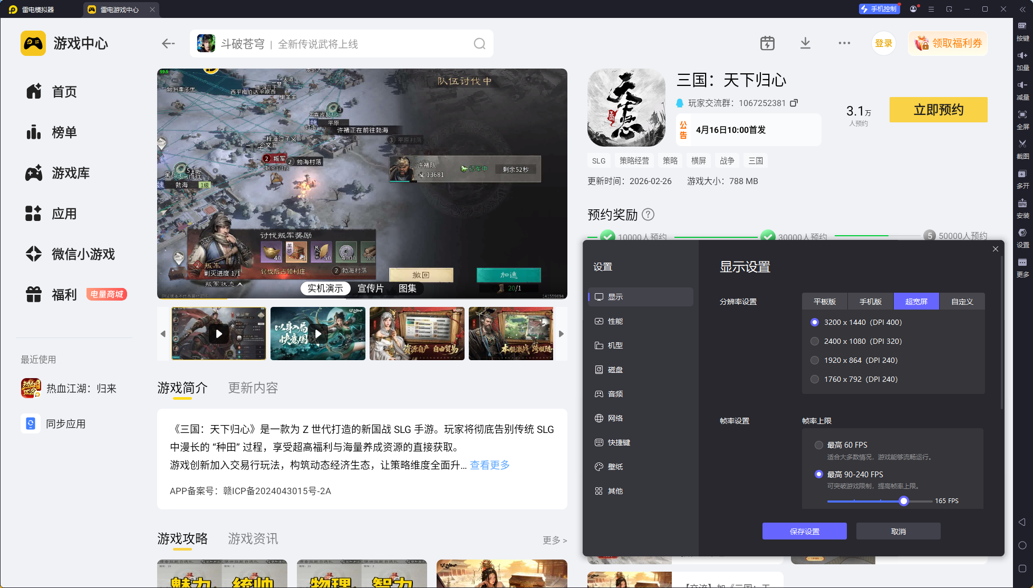Image resolution: width=1033 pixels, height=588 pixels.
Task: Click the Android recent apps square button
Action: click(1022, 568)
